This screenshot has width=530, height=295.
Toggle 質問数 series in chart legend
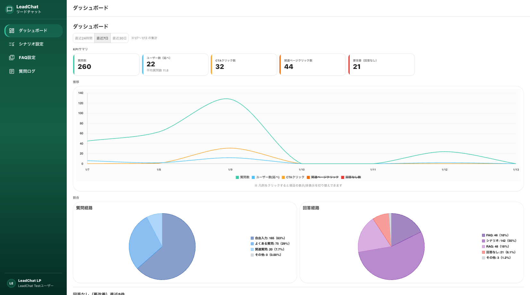click(243, 177)
